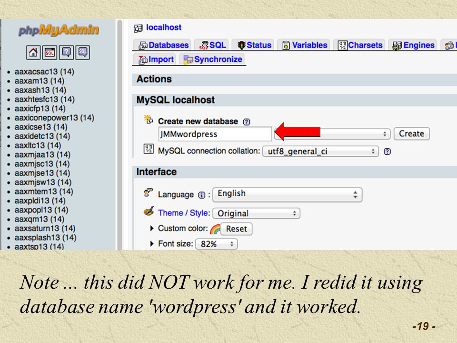Click help icon beside connection collation
This screenshot has height=343, width=457.
(x=387, y=151)
